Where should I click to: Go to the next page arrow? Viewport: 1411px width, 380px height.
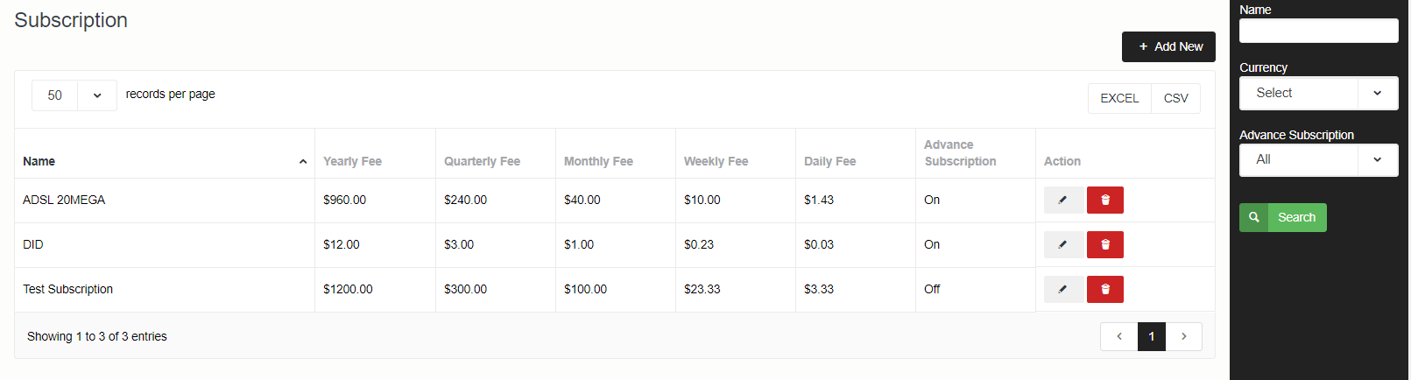(1183, 336)
